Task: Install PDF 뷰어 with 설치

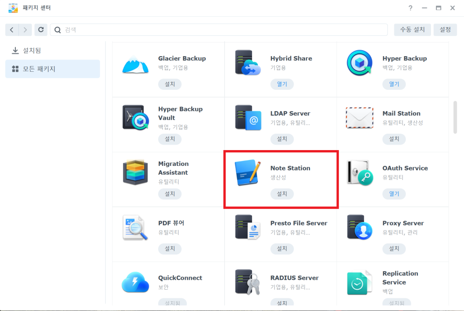Action: tap(170, 248)
